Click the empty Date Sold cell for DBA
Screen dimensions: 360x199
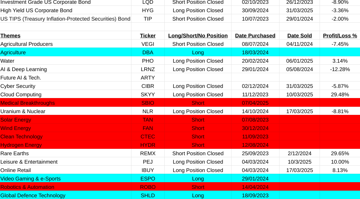coord(299,53)
